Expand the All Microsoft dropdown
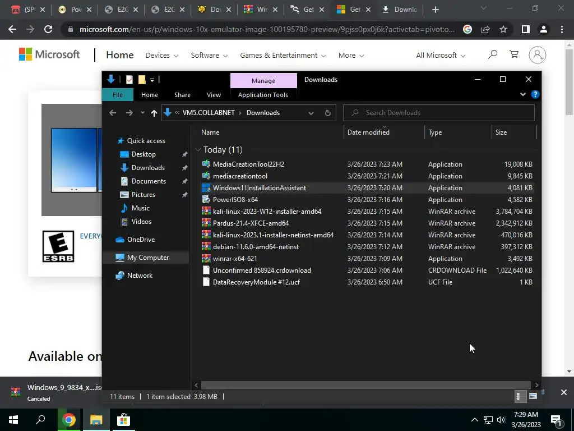Image resolution: width=574 pixels, height=431 pixels. (x=441, y=56)
